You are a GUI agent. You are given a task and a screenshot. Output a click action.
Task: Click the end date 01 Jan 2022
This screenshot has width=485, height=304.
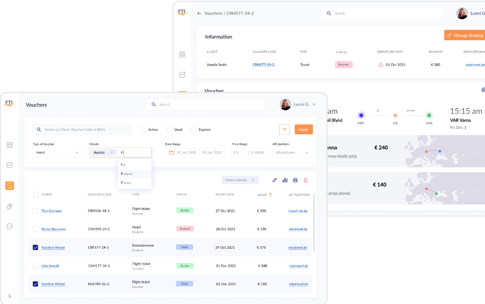[x=212, y=152]
